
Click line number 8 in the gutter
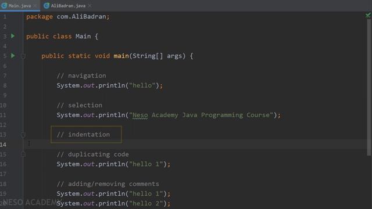click(x=5, y=85)
